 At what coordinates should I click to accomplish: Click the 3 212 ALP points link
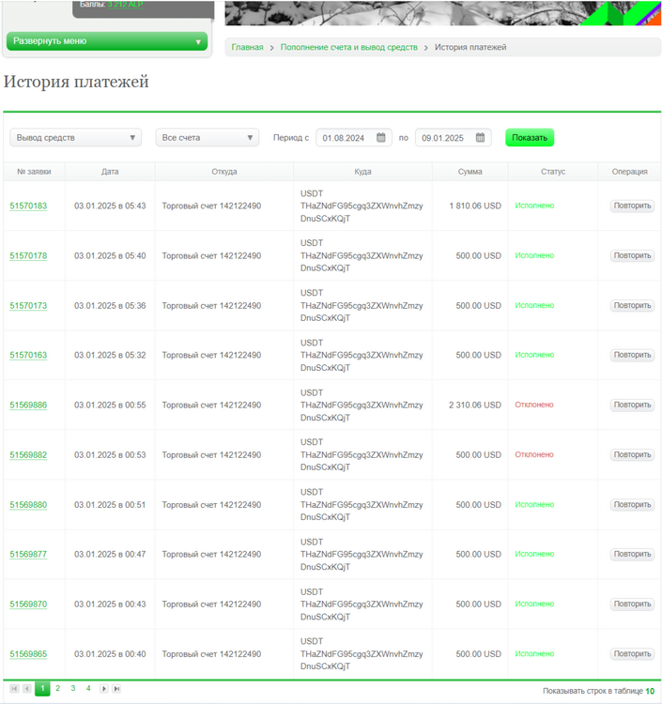tap(125, 5)
